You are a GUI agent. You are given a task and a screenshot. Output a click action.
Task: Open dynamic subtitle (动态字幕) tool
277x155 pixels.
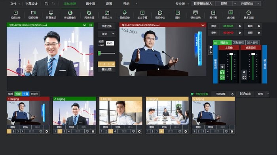(142, 15)
